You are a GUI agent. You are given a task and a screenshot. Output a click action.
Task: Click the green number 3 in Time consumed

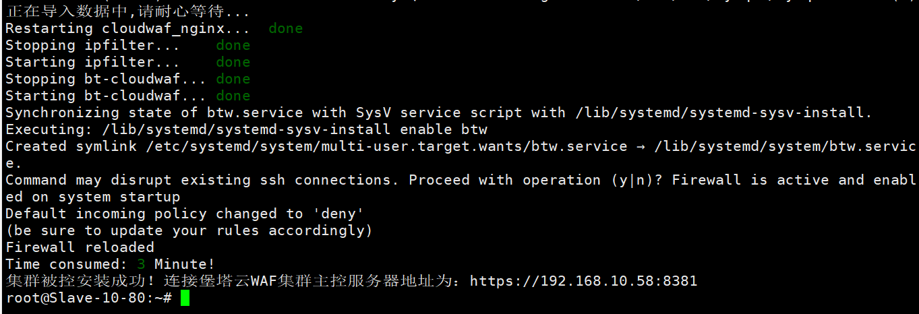(x=141, y=264)
